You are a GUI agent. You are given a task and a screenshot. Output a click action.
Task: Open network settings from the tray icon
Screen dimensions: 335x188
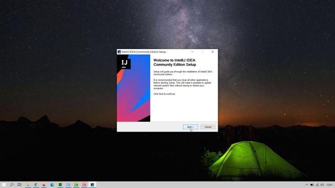click(x=317, y=185)
